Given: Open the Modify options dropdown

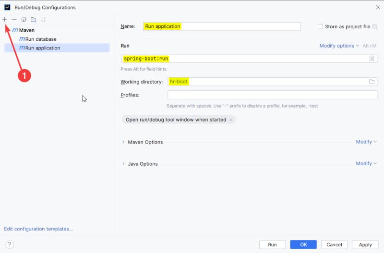Looking at the screenshot, I should click(x=339, y=46).
